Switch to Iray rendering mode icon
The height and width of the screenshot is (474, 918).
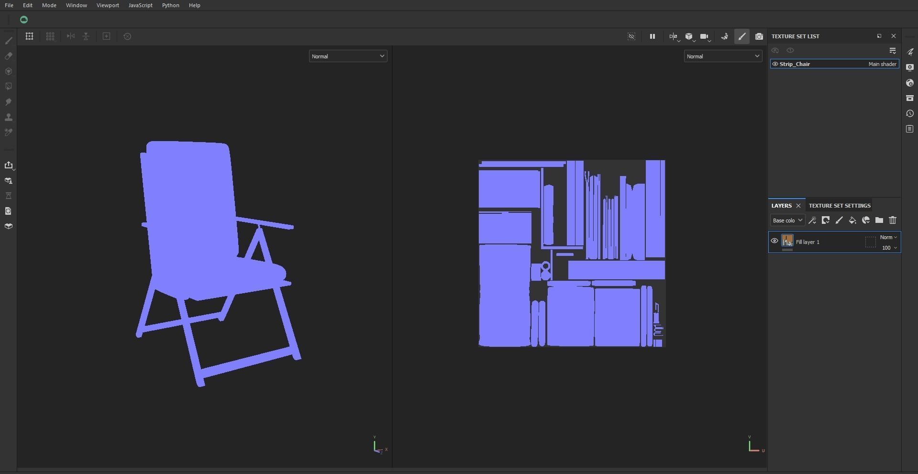tap(725, 36)
